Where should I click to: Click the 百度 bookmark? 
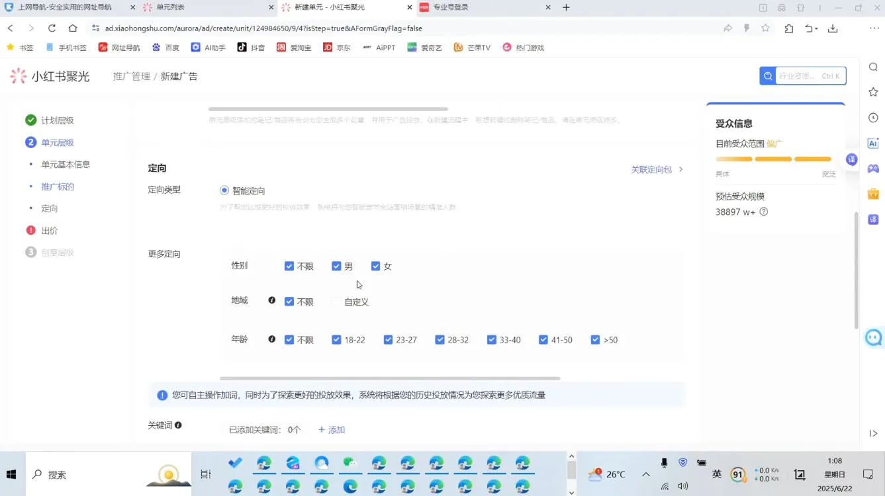click(165, 47)
